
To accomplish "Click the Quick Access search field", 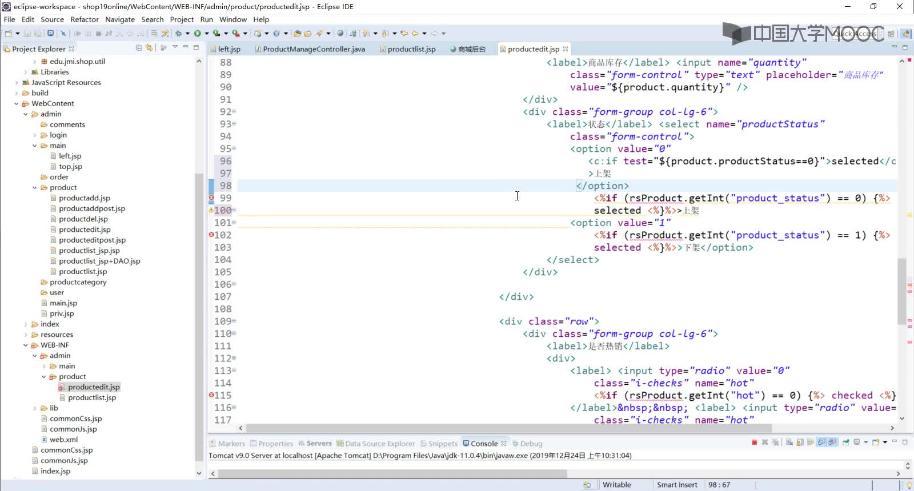I will tap(854, 34).
